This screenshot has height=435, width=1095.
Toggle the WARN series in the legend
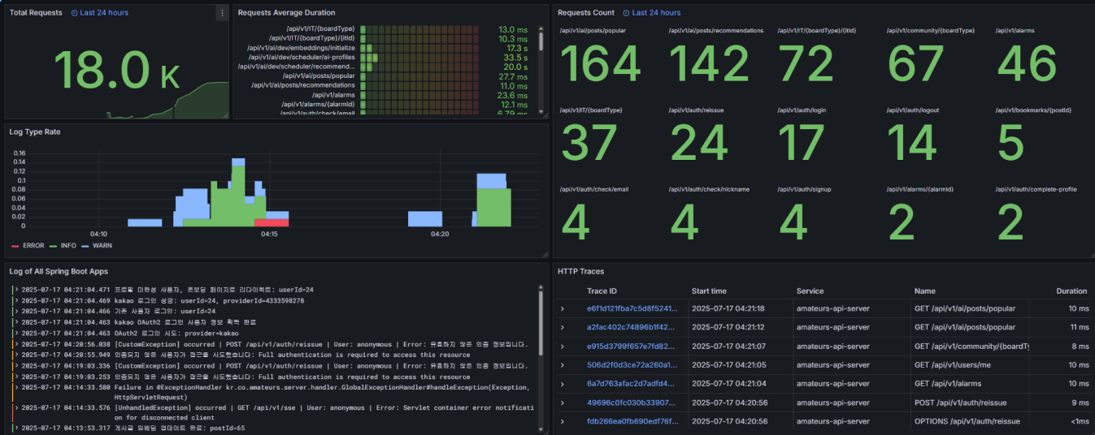[97, 245]
